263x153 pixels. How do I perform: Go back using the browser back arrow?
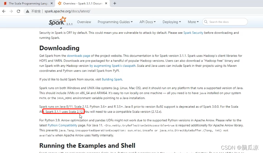point(4,11)
